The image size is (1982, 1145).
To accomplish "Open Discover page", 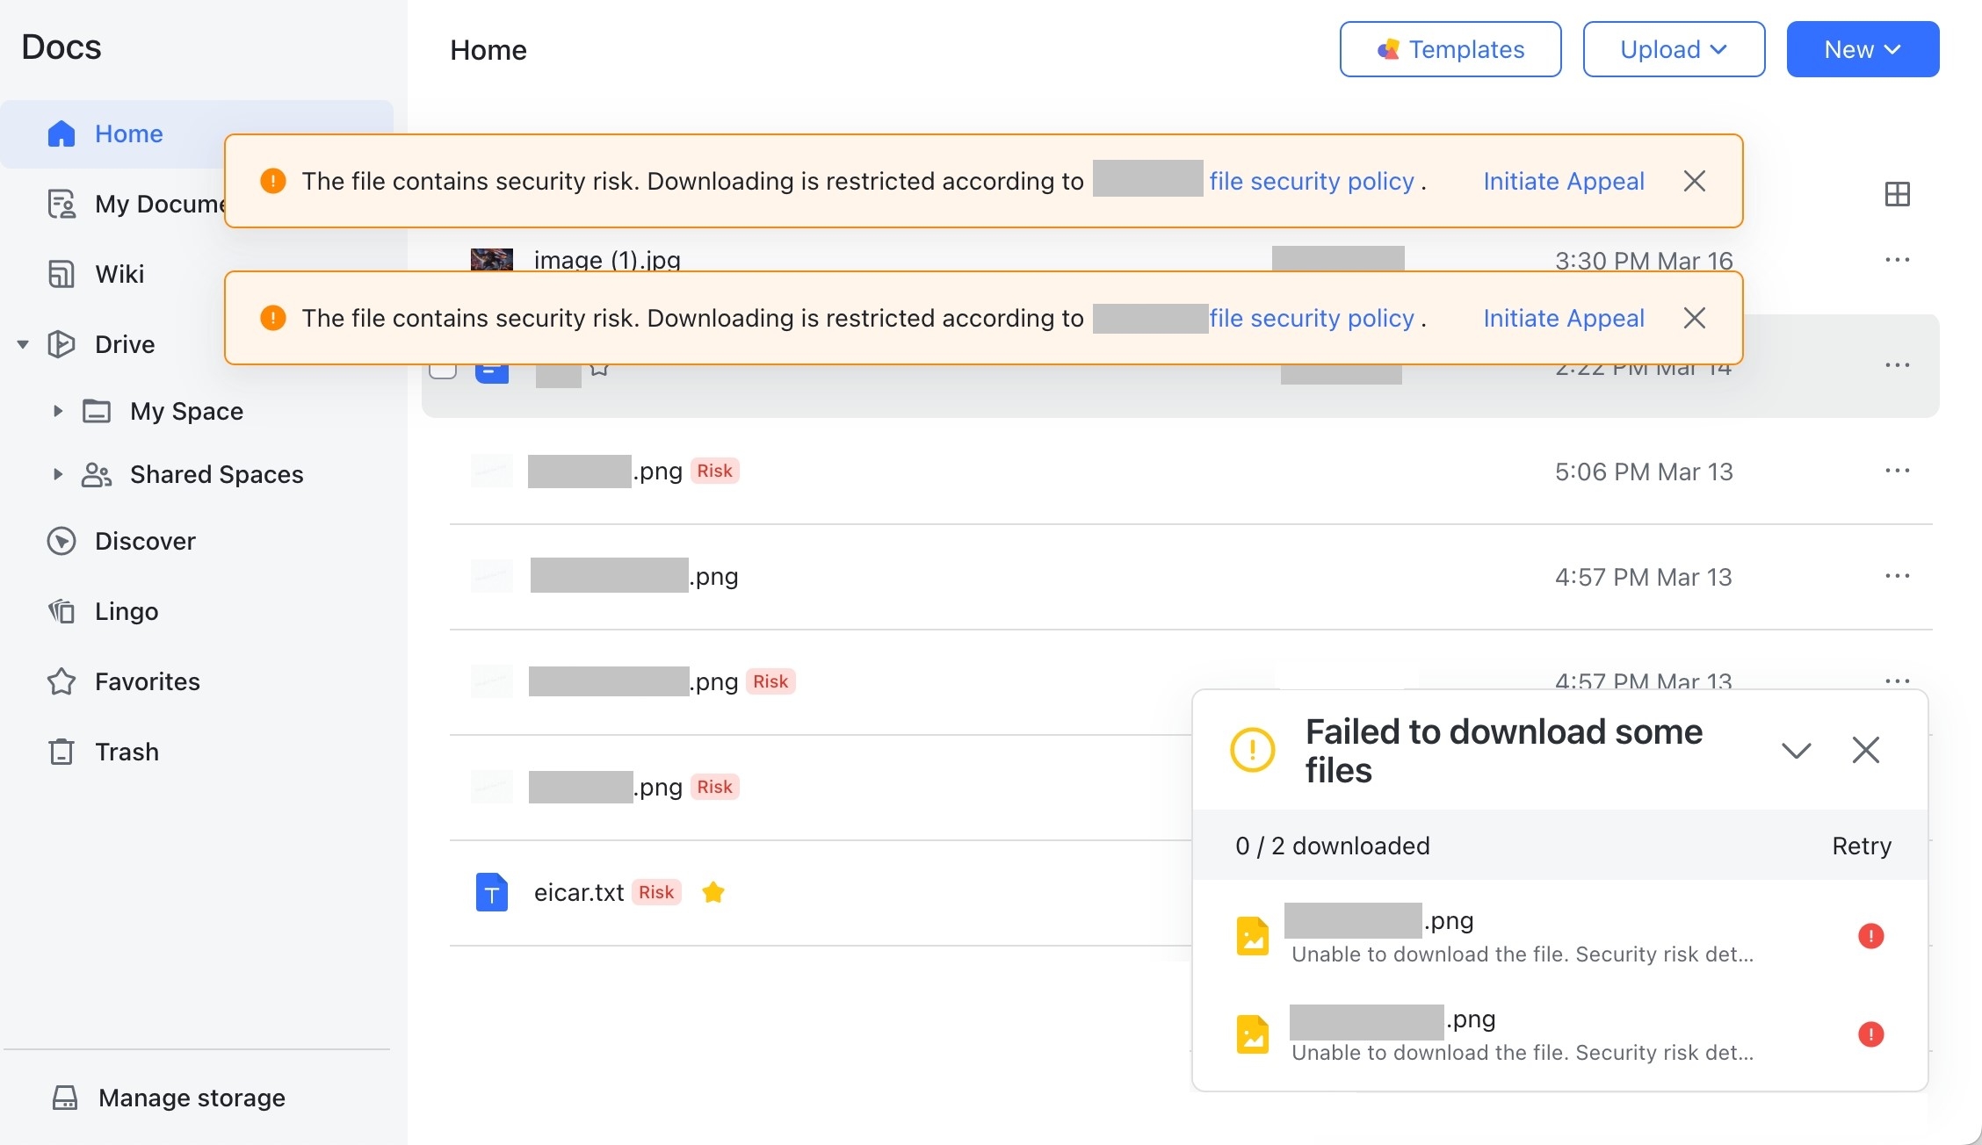I will (145, 541).
